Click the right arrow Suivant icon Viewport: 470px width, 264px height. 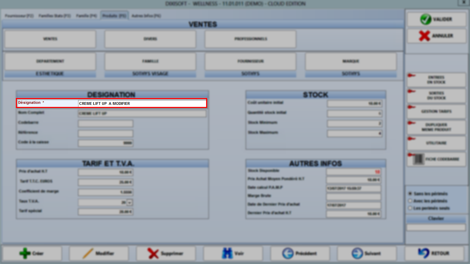pos(357,254)
